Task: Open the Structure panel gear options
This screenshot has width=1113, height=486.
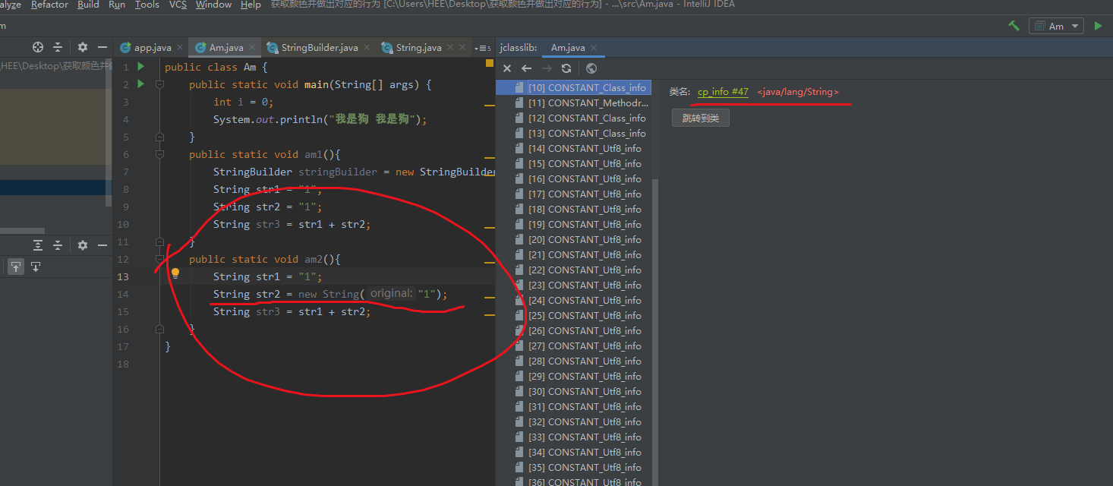Action: [83, 245]
